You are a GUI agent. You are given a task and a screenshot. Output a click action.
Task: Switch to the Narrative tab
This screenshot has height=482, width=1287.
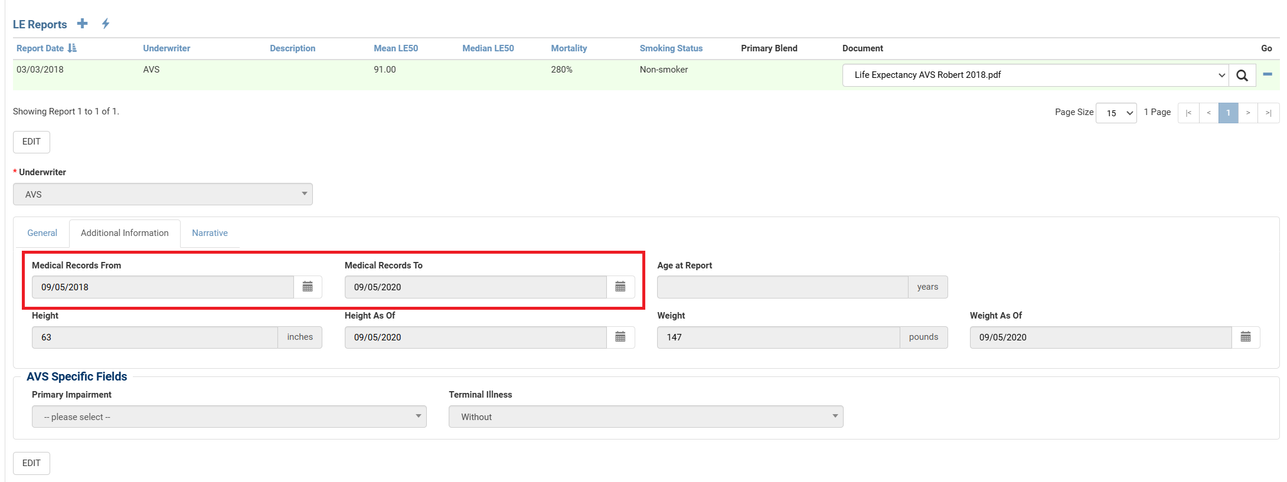click(210, 233)
